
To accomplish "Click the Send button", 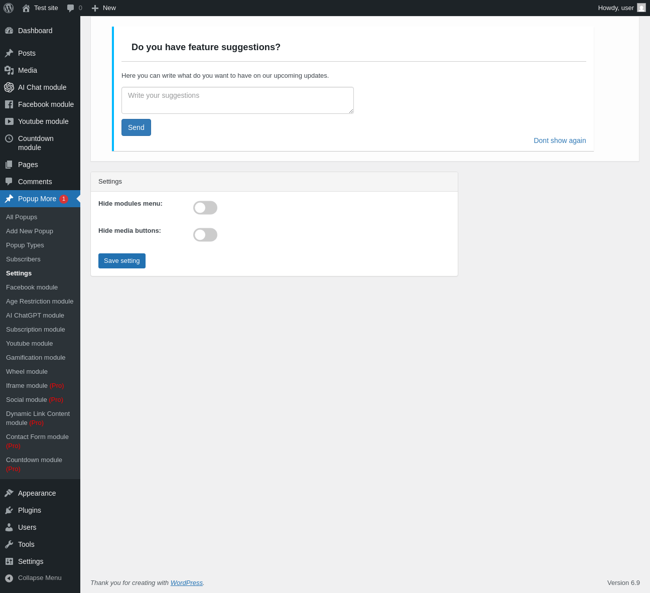I will click(x=136, y=127).
